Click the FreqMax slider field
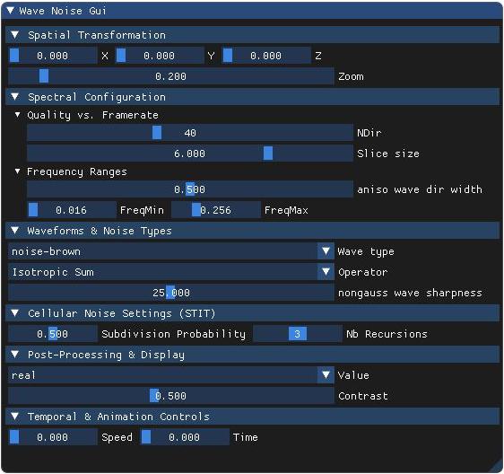Viewport: 504px width, 474px height. [x=215, y=210]
